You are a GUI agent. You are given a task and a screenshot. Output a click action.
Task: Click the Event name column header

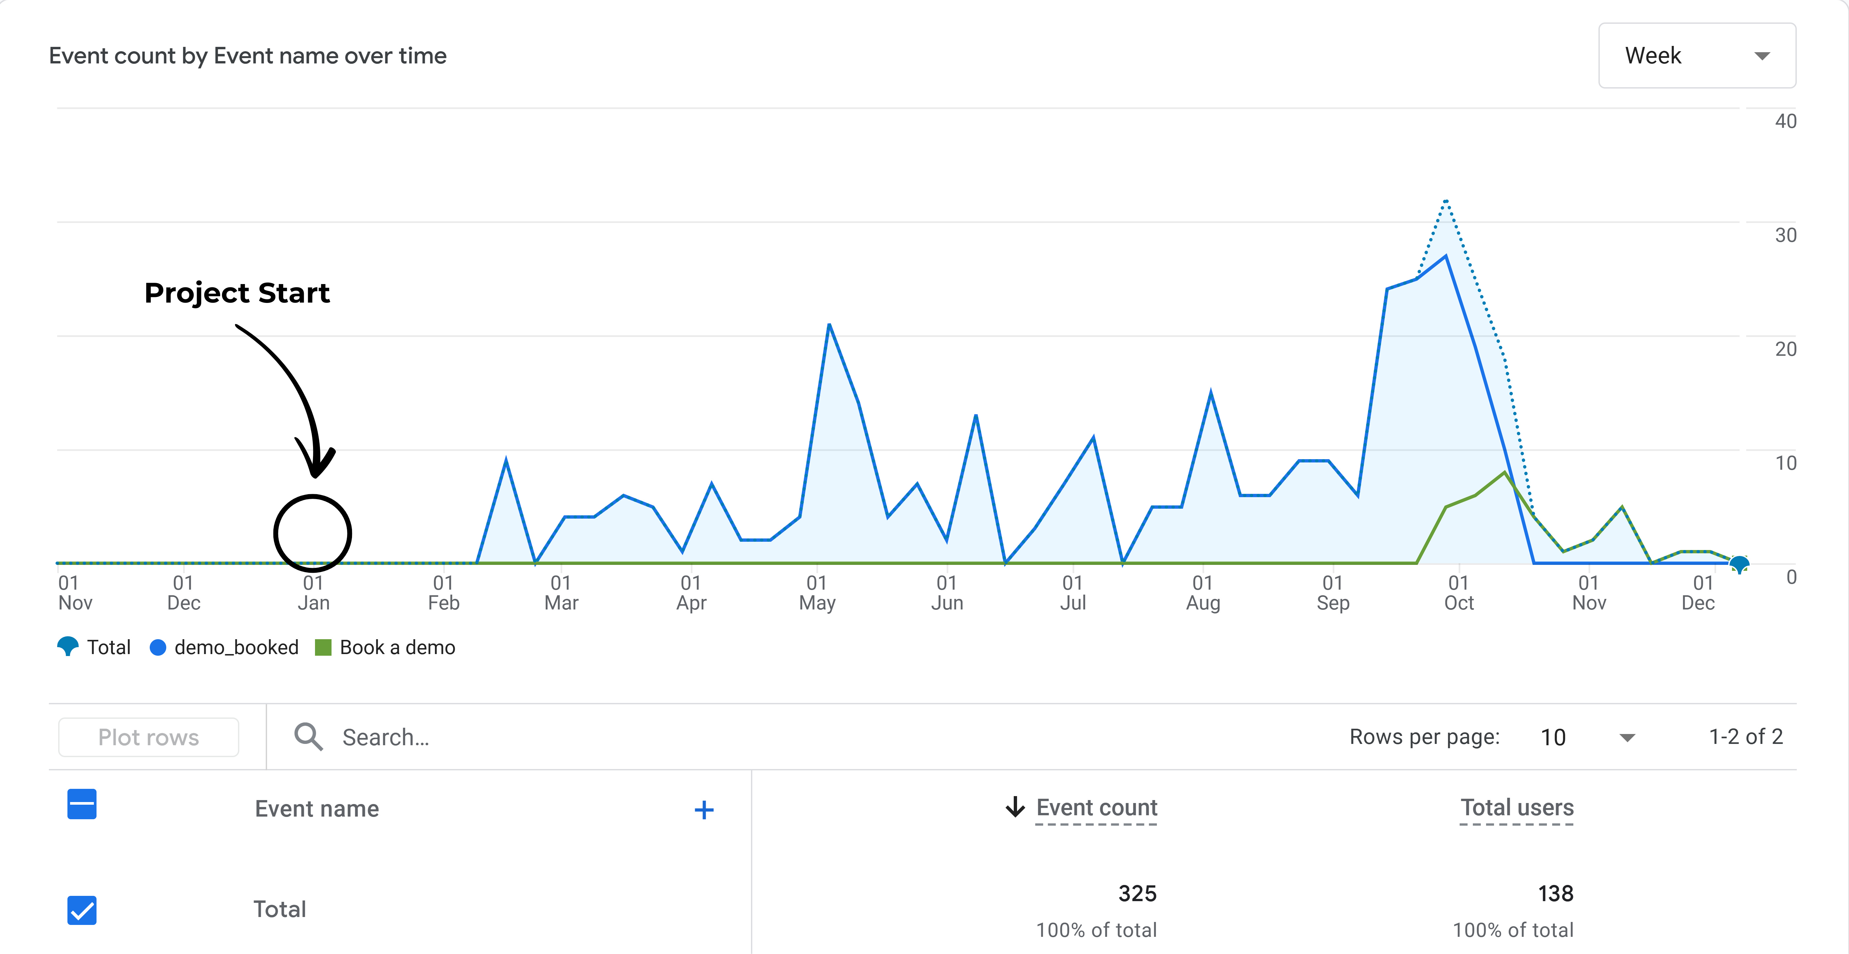tap(317, 809)
